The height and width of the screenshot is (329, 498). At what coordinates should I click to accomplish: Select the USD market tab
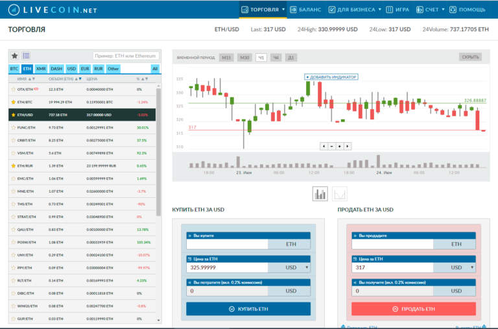[71, 69]
